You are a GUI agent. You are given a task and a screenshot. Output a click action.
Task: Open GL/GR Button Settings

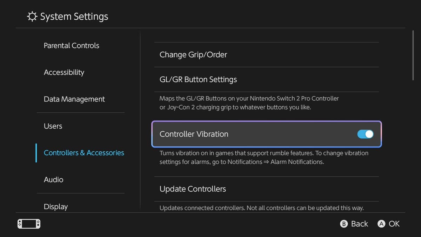198,80
